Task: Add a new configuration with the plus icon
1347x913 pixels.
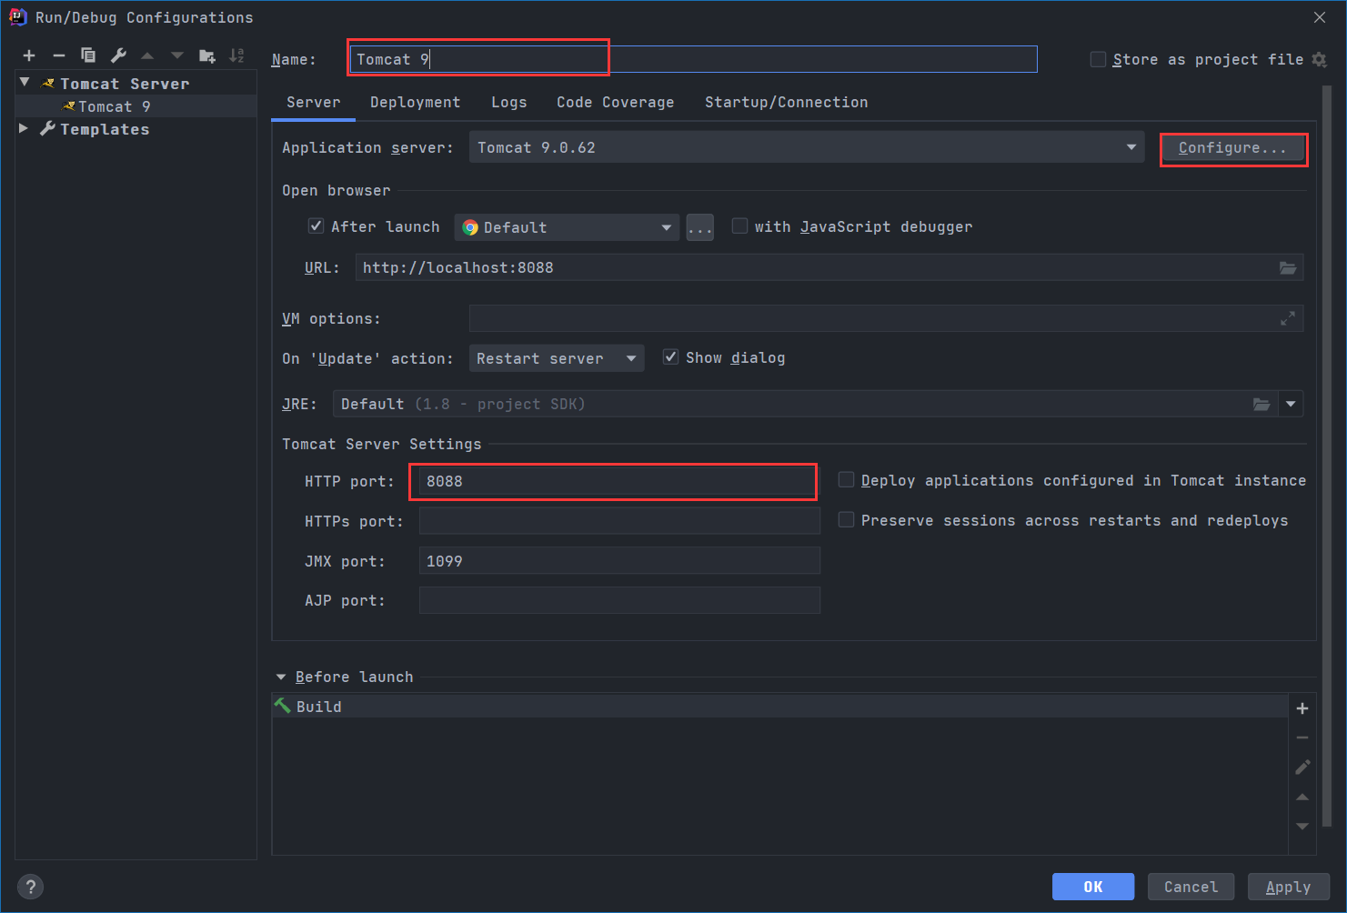Action: pyautogui.click(x=29, y=56)
